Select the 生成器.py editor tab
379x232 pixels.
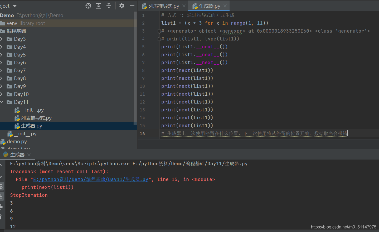point(210,6)
